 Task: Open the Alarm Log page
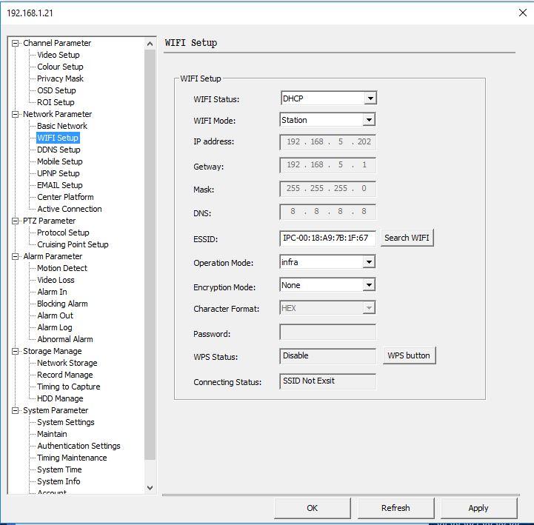(55, 327)
